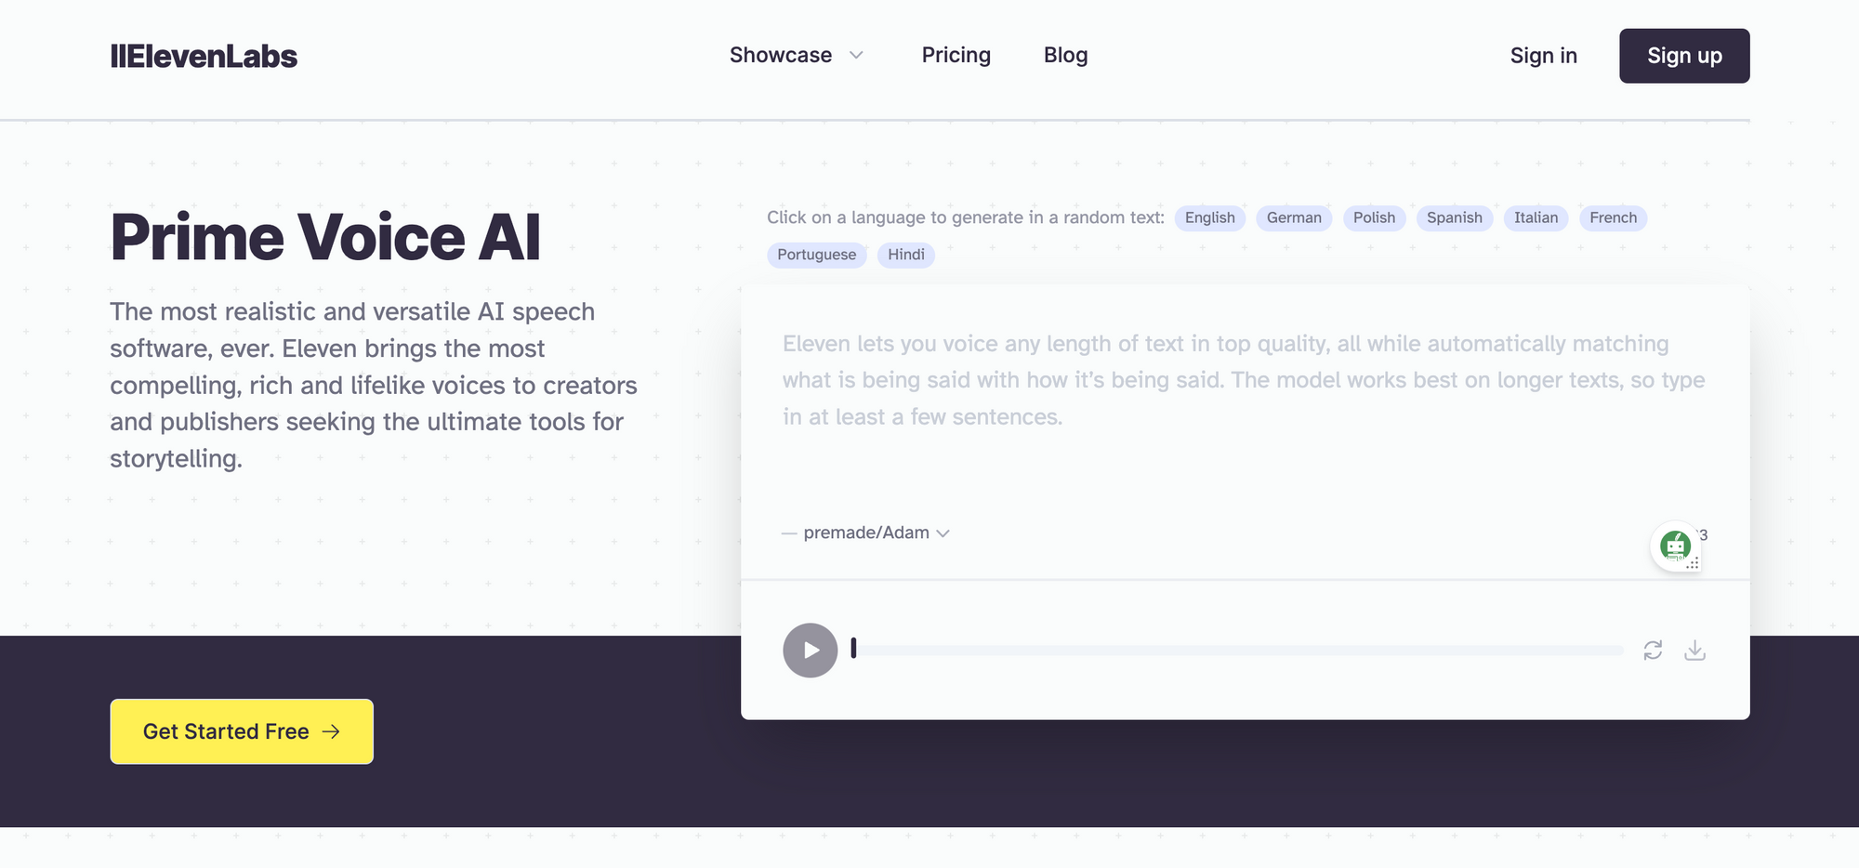The image size is (1859, 868).
Task: Click the Sign up button
Action: click(1684, 56)
